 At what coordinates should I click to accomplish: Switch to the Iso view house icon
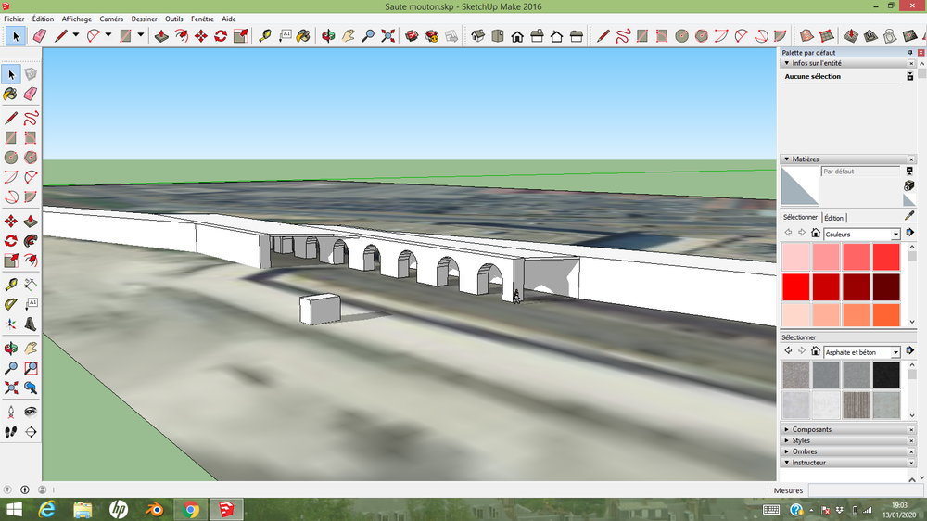pyautogui.click(x=477, y=36)
